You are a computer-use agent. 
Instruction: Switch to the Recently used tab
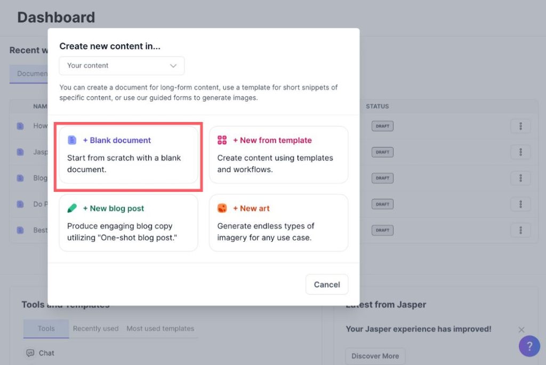pos(95,329)
